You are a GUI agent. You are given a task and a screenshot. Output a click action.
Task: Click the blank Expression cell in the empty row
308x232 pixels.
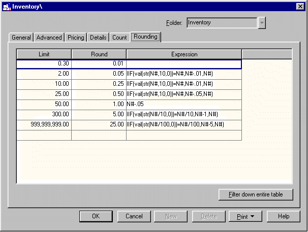click(184, 135)
